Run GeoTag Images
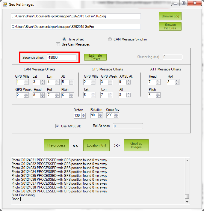 (136, 145)
